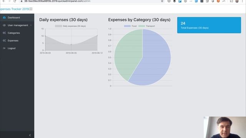Open the orange circular extension icon
The height and width of the screenshot is (138, 246).
[x=218, y=1]
